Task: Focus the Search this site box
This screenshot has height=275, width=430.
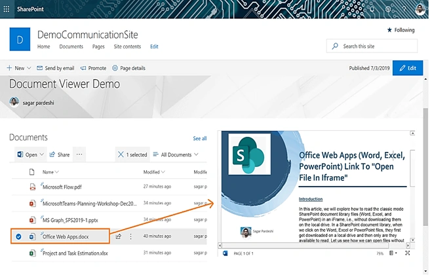Action: pos(372,46)
